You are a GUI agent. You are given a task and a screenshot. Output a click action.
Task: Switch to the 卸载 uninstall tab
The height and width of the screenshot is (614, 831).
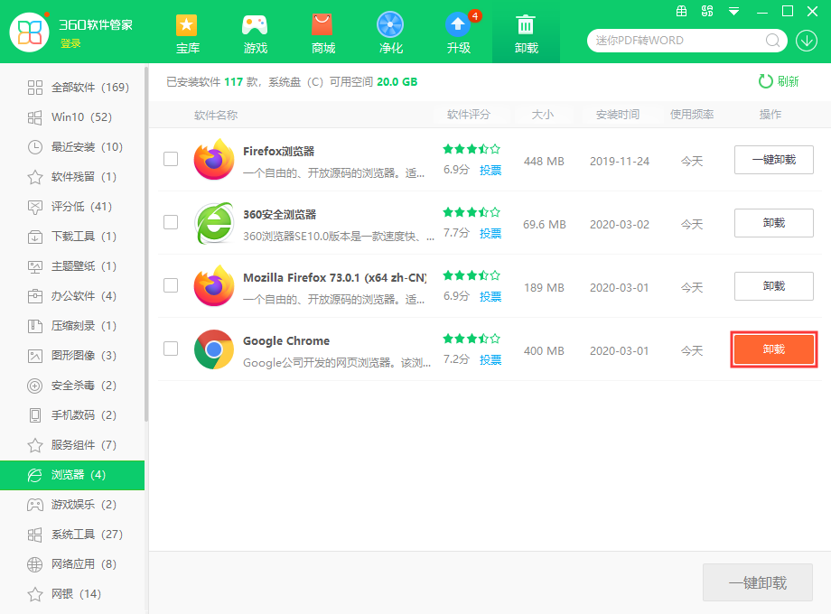tap(526, 33)
